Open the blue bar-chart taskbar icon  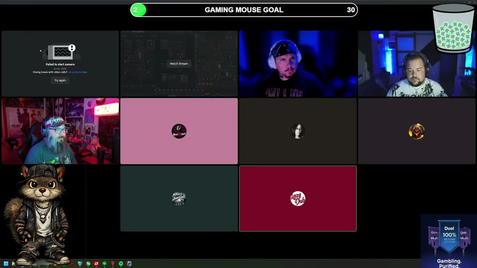80,264
